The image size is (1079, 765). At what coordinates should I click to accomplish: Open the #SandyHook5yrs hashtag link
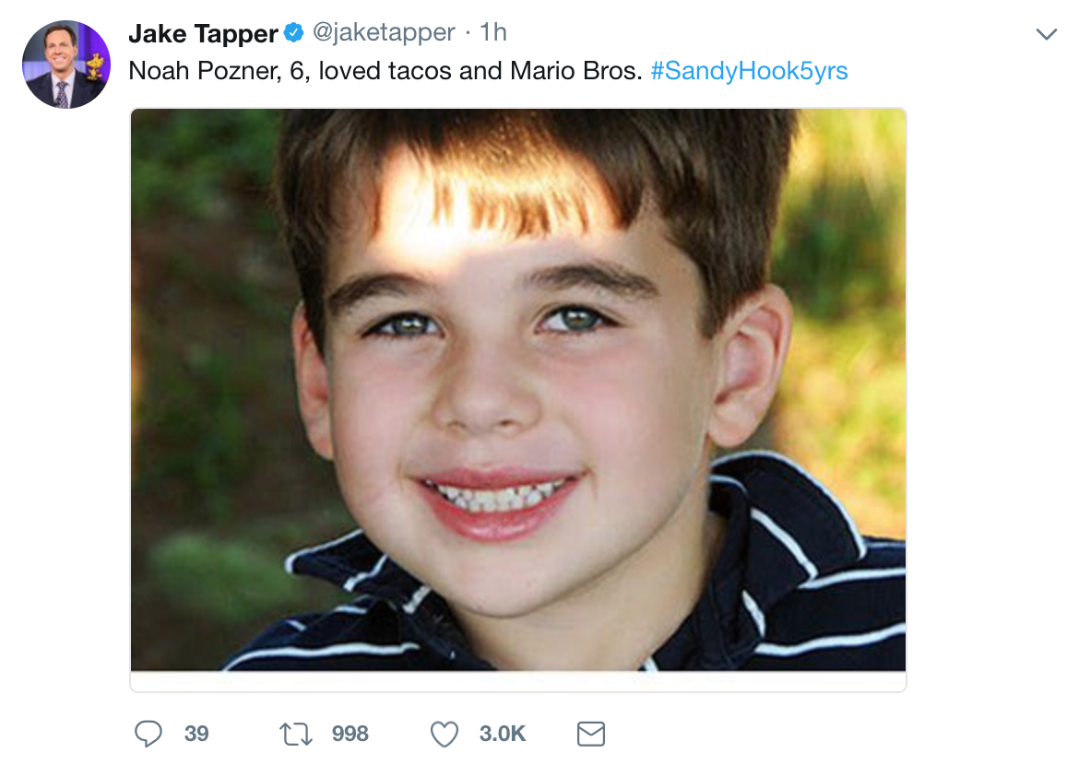[x=749, y=71]
